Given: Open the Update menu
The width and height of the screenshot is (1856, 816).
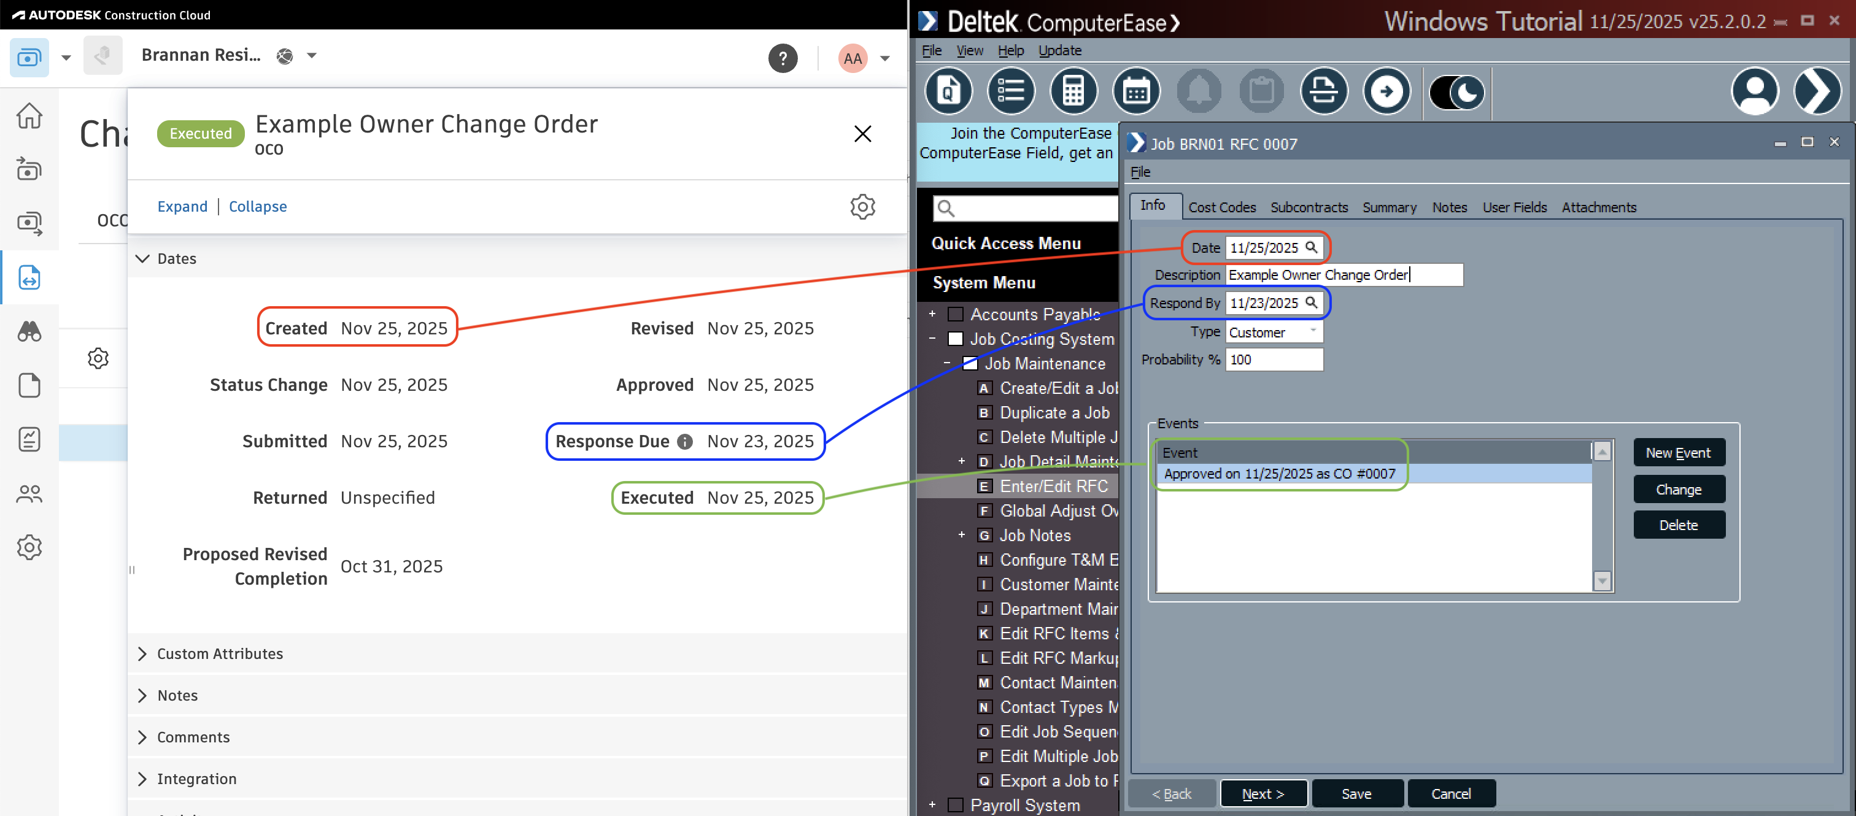Looking at the screenshot, I should coord(1059,50).
